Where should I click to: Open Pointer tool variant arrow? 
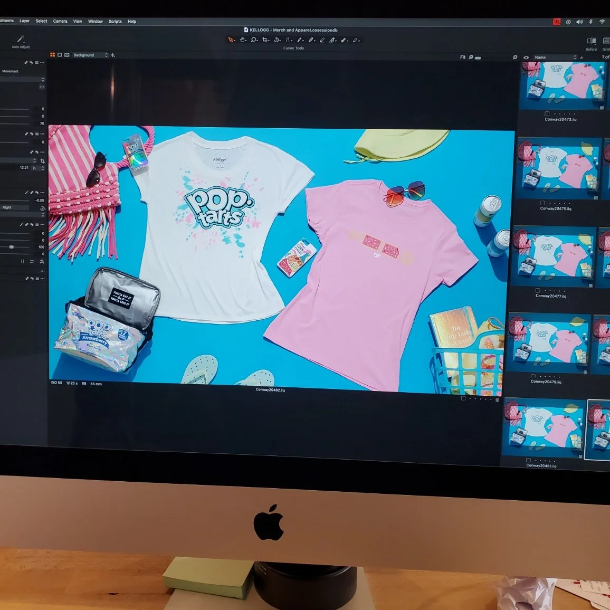click(234, 41)
